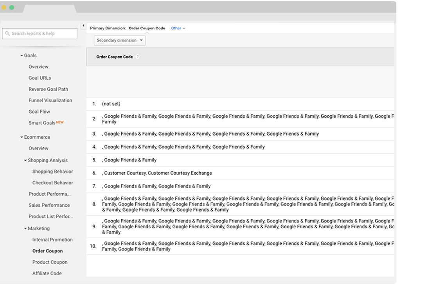
Task: Open the Other primary dimension dropdown
Action: click(178, 28)
